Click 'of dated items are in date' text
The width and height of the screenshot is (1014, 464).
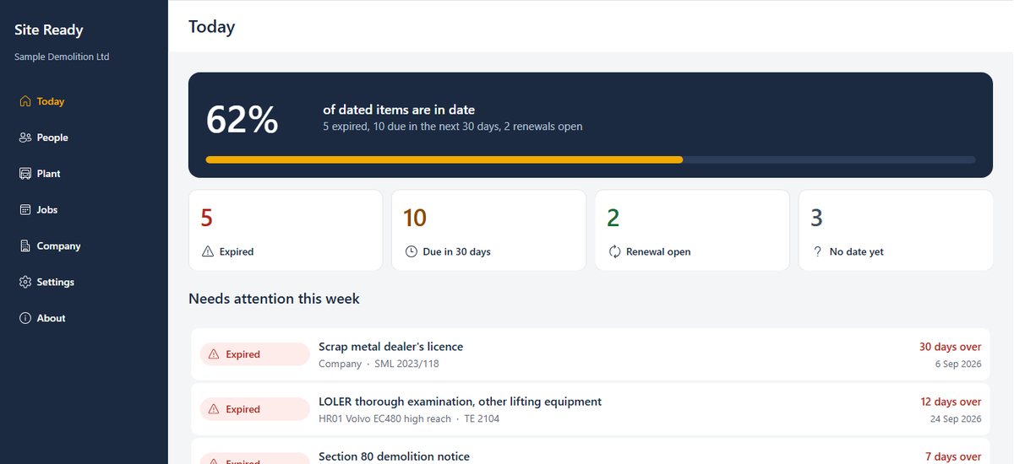[x=399, y=110]
